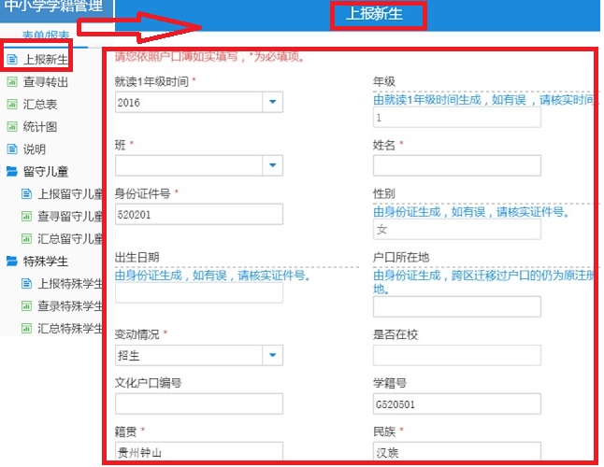Viewport: 604px width, 467px height.
Task: Click the 姓名 input field
Action: (457, 165)
